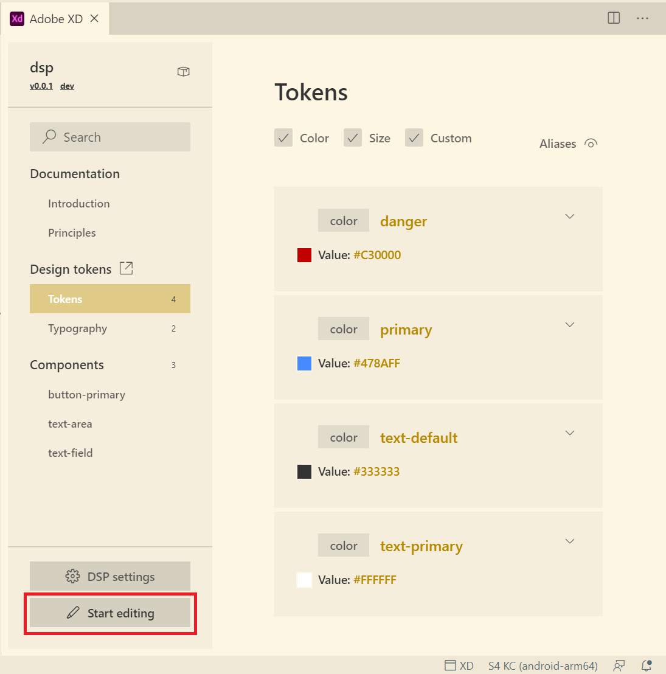Click the S4 KC (android-arm64) status item
Screen dimensions: 666x674
click(543, 665)
